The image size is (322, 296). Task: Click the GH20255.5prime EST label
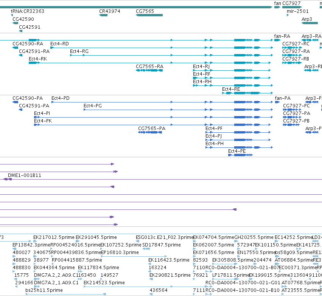coord(254,237)
